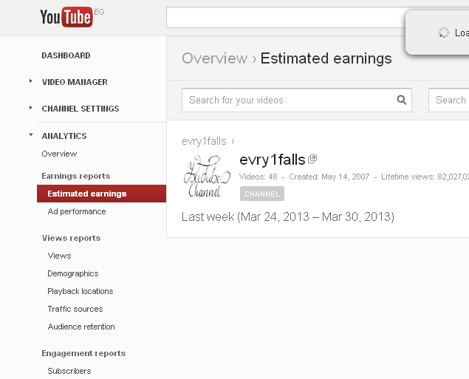Open the Demographics report
This screenshot has width=469, height=379.
(73, 273)
